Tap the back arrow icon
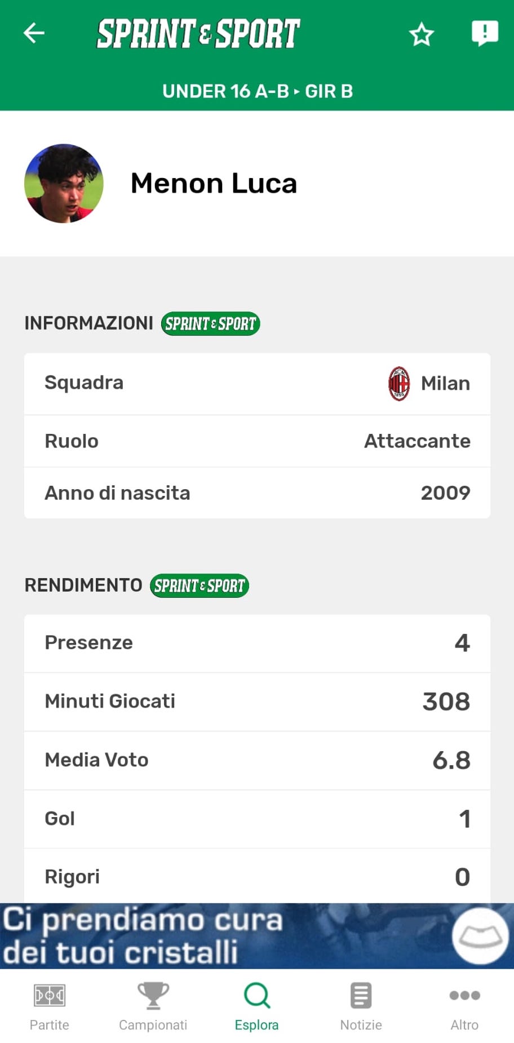The image size is (514, 1043). pyautogui.click(x=34, y=33)
